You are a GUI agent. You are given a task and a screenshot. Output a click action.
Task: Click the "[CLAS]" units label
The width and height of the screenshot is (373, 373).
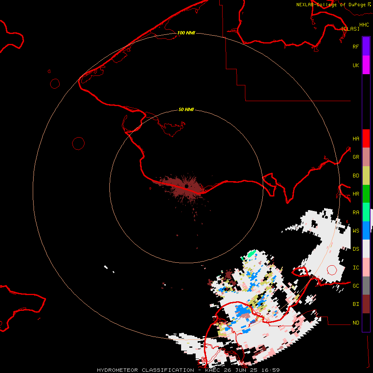[x=350, y=29]
